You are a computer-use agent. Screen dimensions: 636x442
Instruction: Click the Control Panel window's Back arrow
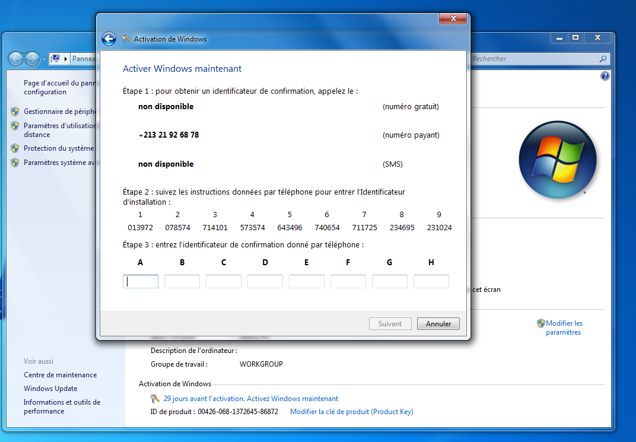click(x=16, y=59)
